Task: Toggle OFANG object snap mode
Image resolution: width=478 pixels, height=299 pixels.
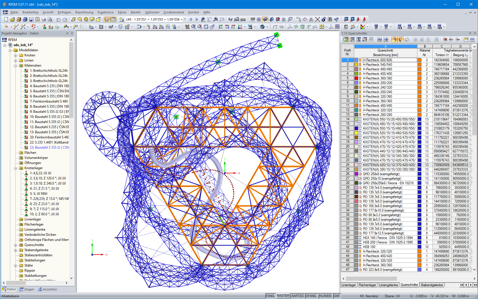Action: click(311, 296)
